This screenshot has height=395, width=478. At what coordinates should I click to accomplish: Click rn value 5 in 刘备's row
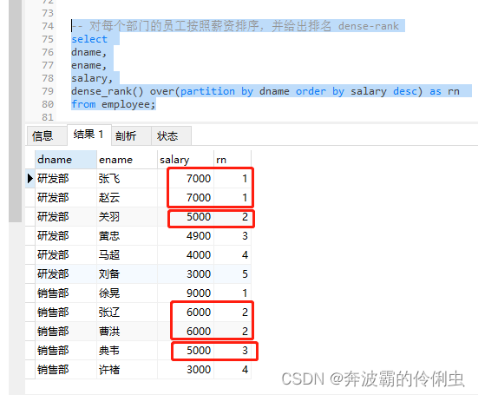(232, 274)
